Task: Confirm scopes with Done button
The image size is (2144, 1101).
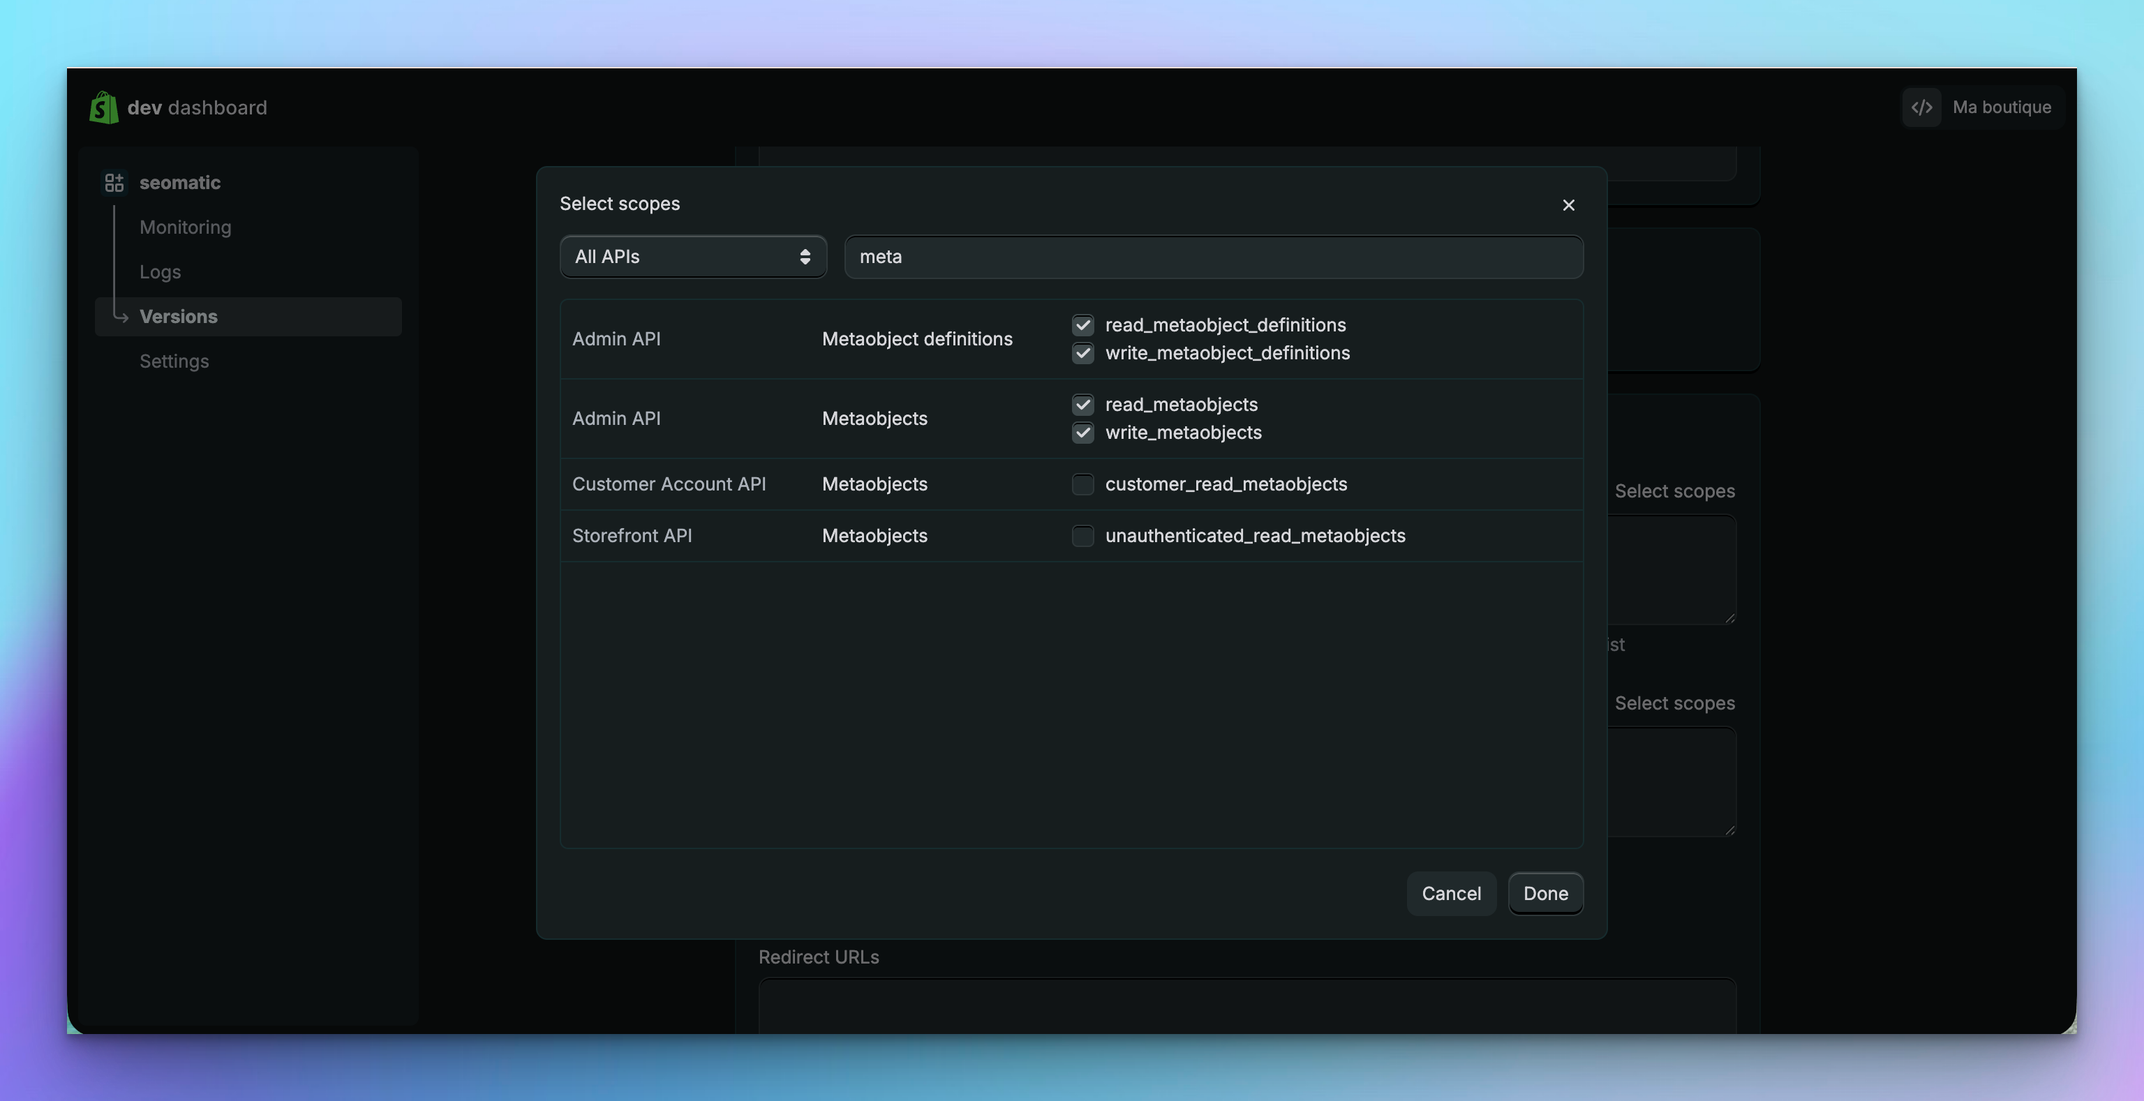Action: 1544,894
